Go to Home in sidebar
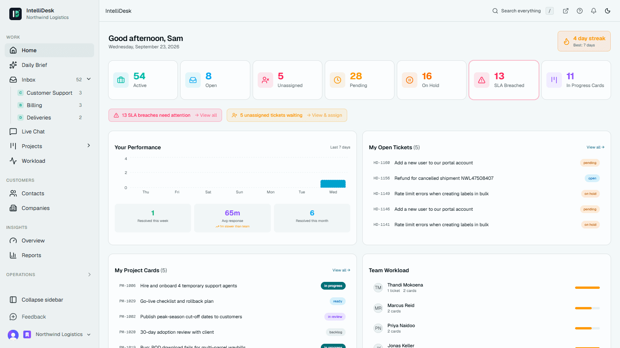The width and height of the screenshot is (620, 348). click(49, 50)
